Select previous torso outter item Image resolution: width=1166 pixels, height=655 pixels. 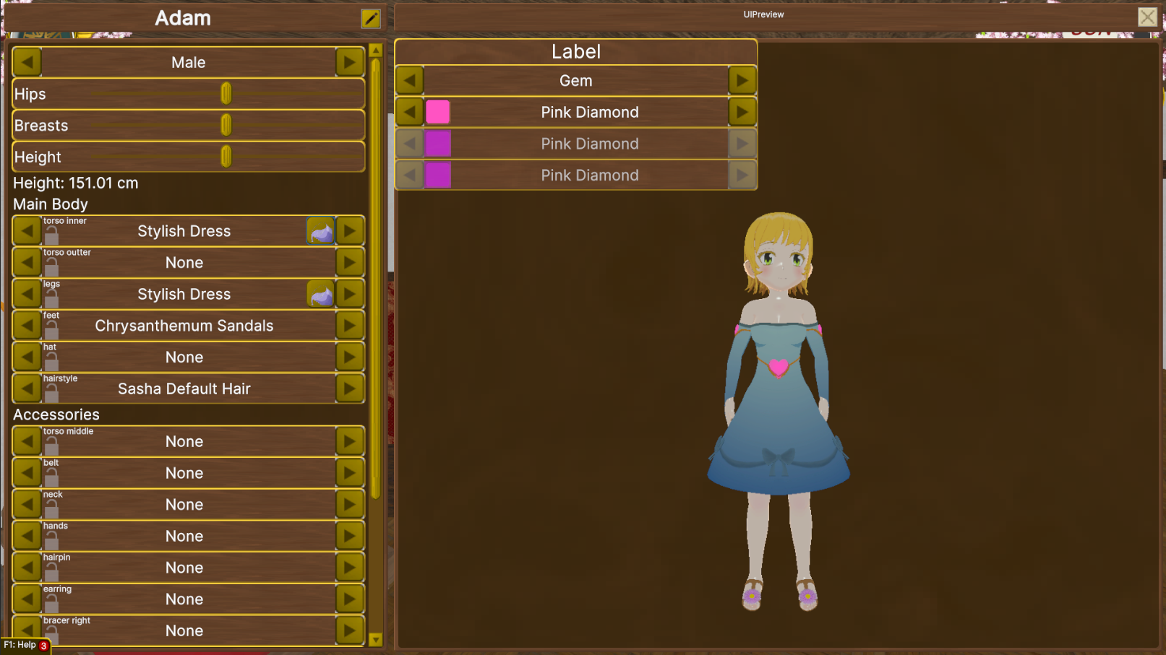pos(27,262)
